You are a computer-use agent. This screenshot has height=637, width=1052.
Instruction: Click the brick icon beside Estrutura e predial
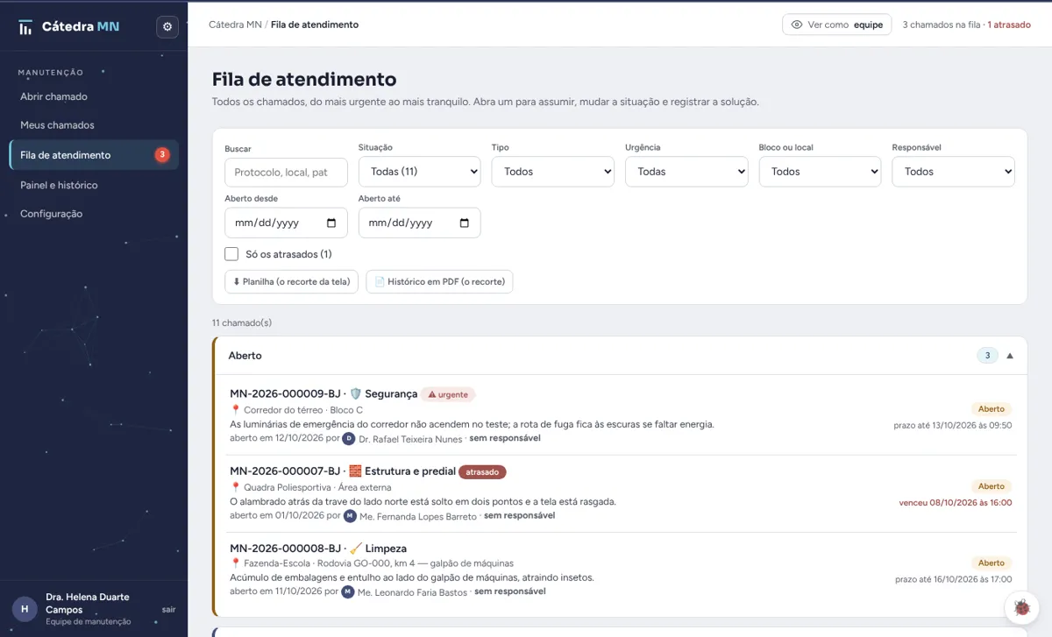point(355,471)
